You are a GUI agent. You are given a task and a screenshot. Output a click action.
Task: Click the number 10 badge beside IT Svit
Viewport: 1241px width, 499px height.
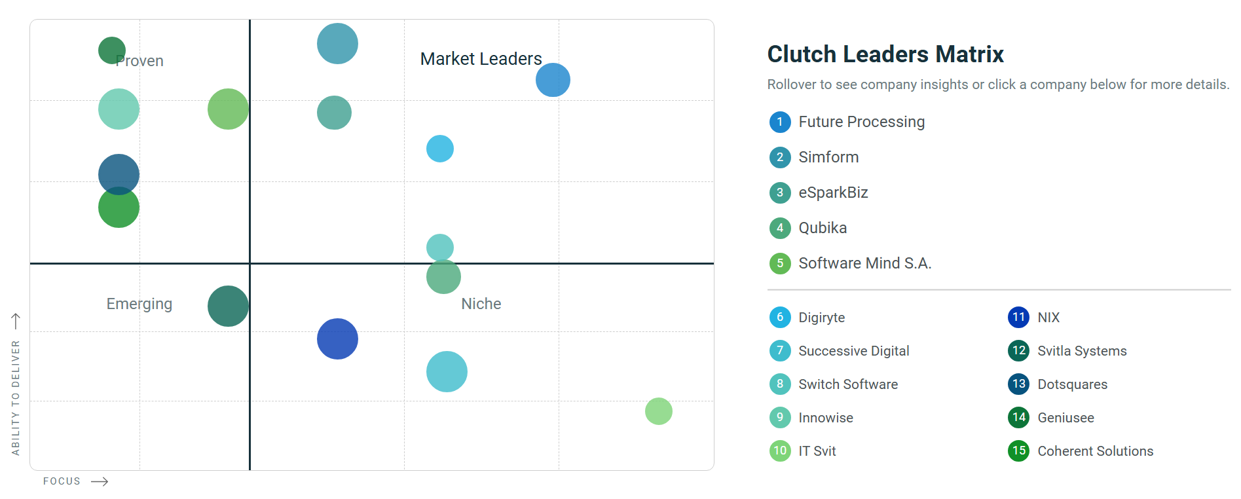(x=779, y=451)
